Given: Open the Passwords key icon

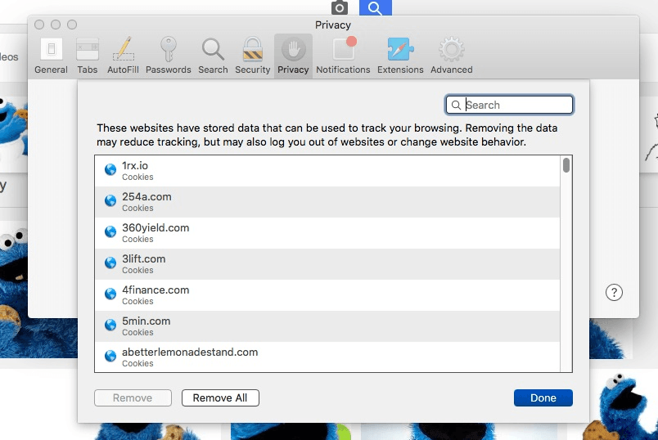Looking at the screenshot, I should (168, 56).
